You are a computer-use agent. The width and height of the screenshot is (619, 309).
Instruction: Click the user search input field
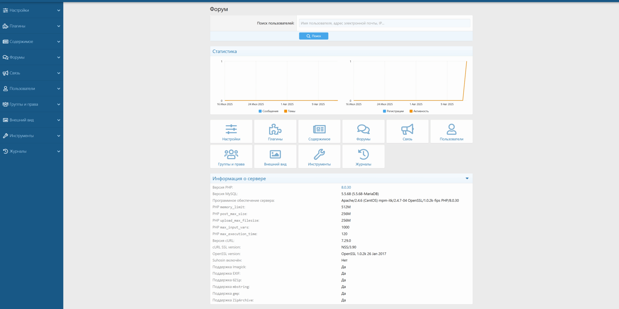click(x=384, y=23)
